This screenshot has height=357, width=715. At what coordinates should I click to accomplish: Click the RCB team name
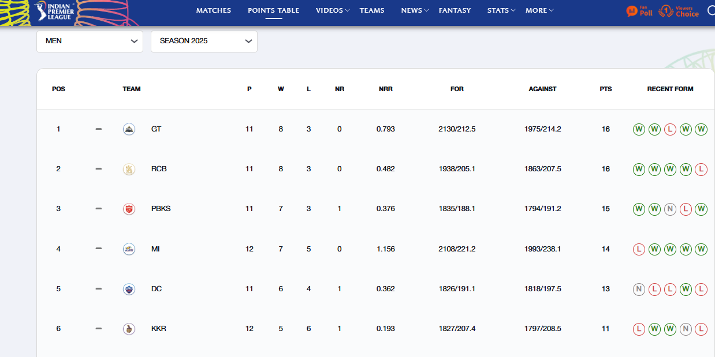tap(159, 169)
